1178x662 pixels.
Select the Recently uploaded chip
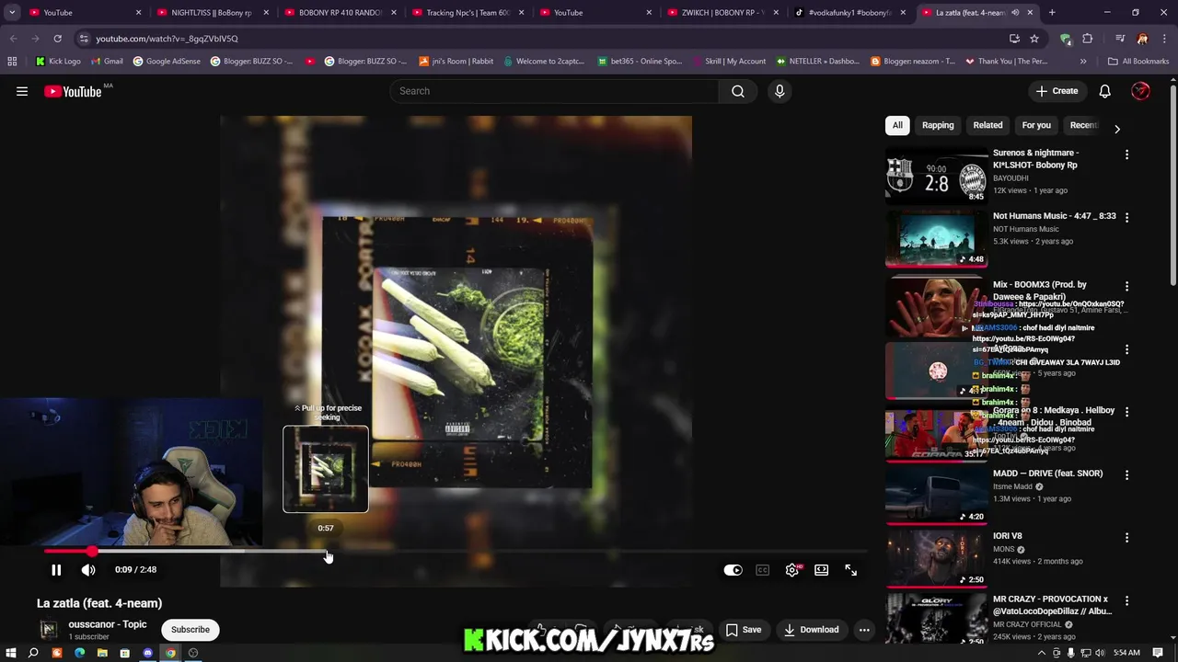click(1083, 125)
